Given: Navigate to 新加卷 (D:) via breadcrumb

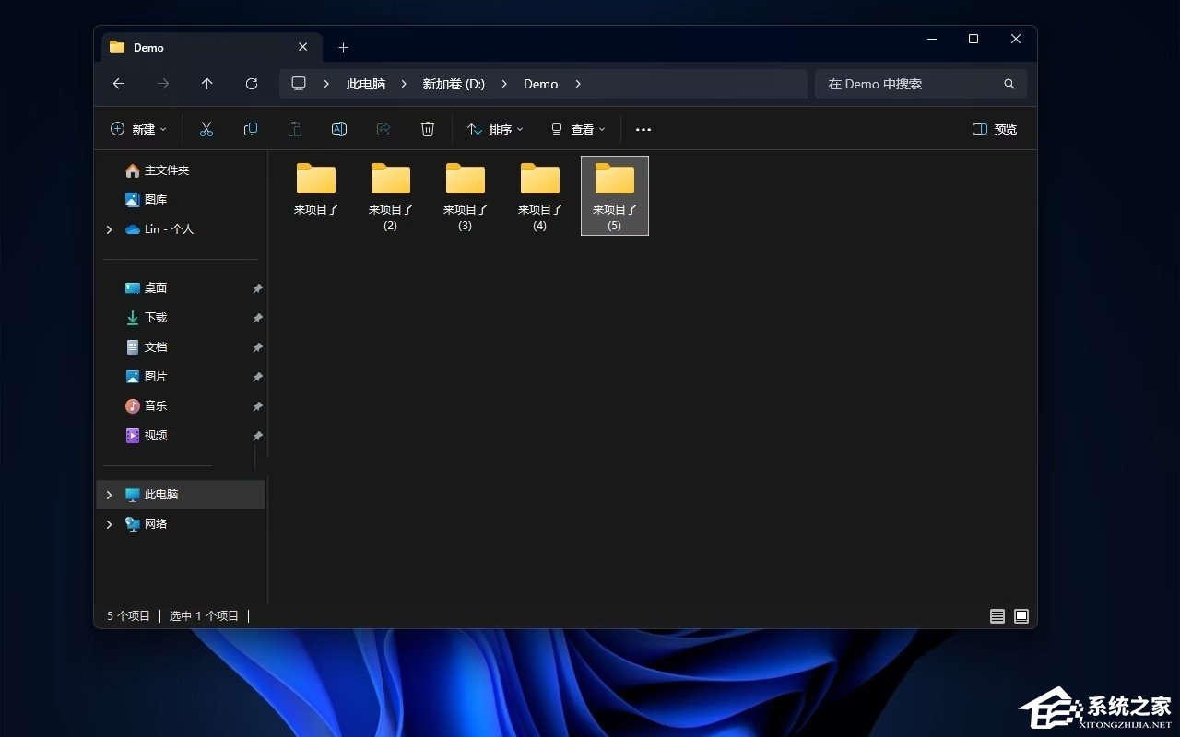Looking at the screenshot, I should click(x=454, y=84).
